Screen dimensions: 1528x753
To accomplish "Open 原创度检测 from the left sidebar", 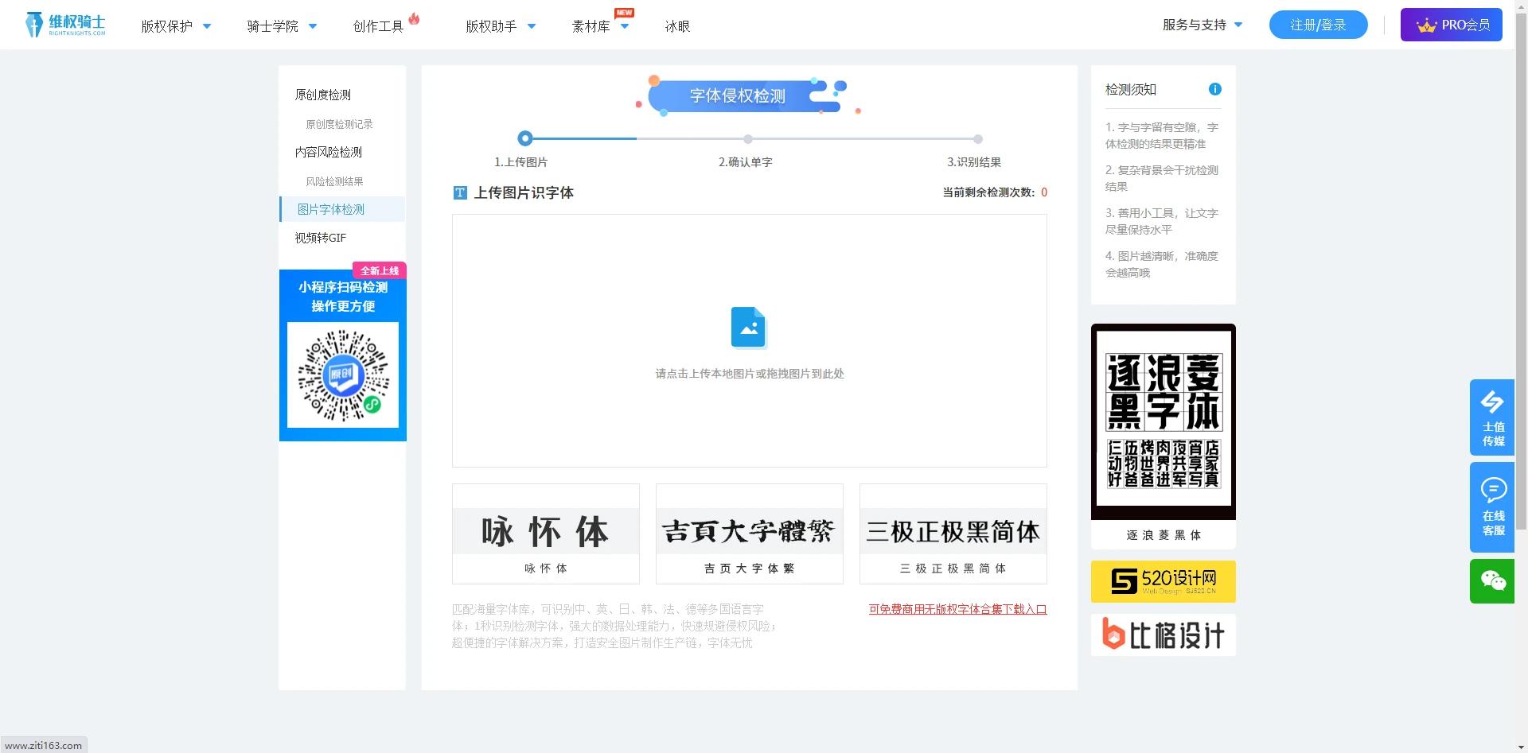I will pyautogui.click(x=324, y=94).
